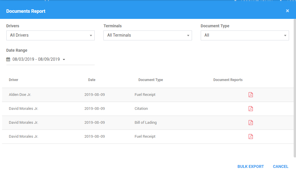Click the Documents Report title
Viewport: 296px width, 174px height.
[26, 11]
